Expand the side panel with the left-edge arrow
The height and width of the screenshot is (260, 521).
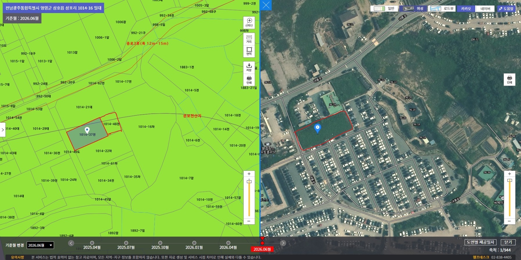click(3, 130)
